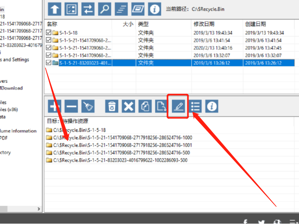Screen dimensions: 299x224
Task: Open 'lume Information' in the folder tree
Action: coord(18,131)
